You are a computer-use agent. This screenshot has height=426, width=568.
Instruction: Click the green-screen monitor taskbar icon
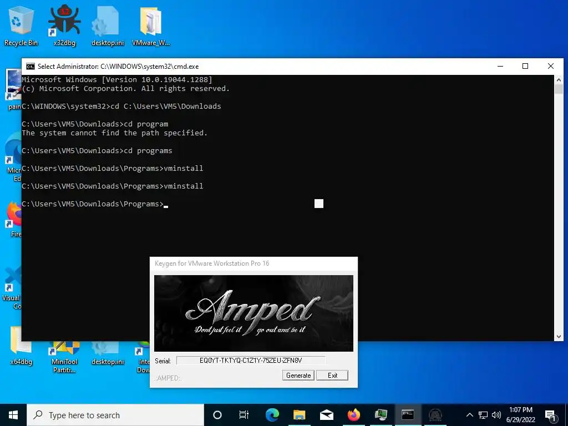point(381,415)
